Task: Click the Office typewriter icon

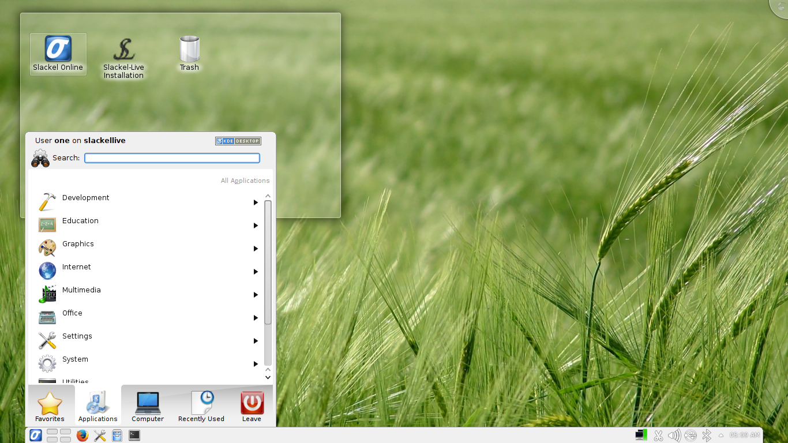Action: click(47, 317)
